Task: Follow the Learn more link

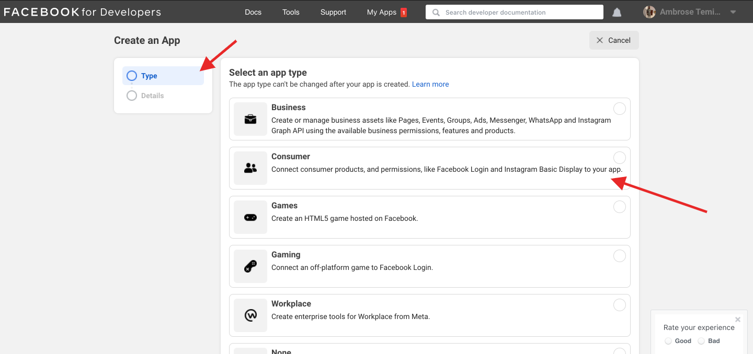Action: [x=430, y=84]
